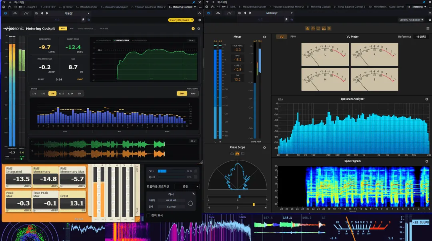The image size is (432, 241).
Task: Enable the 장치 표시 checkbox
Action: tap(148, 215)
